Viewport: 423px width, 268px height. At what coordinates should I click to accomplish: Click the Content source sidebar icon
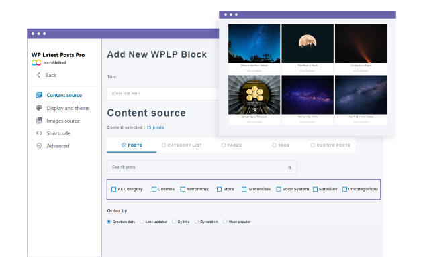39,95
